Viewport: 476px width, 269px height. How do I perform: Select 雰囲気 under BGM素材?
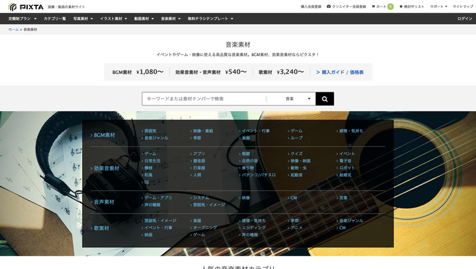click(x=149, y=131)
